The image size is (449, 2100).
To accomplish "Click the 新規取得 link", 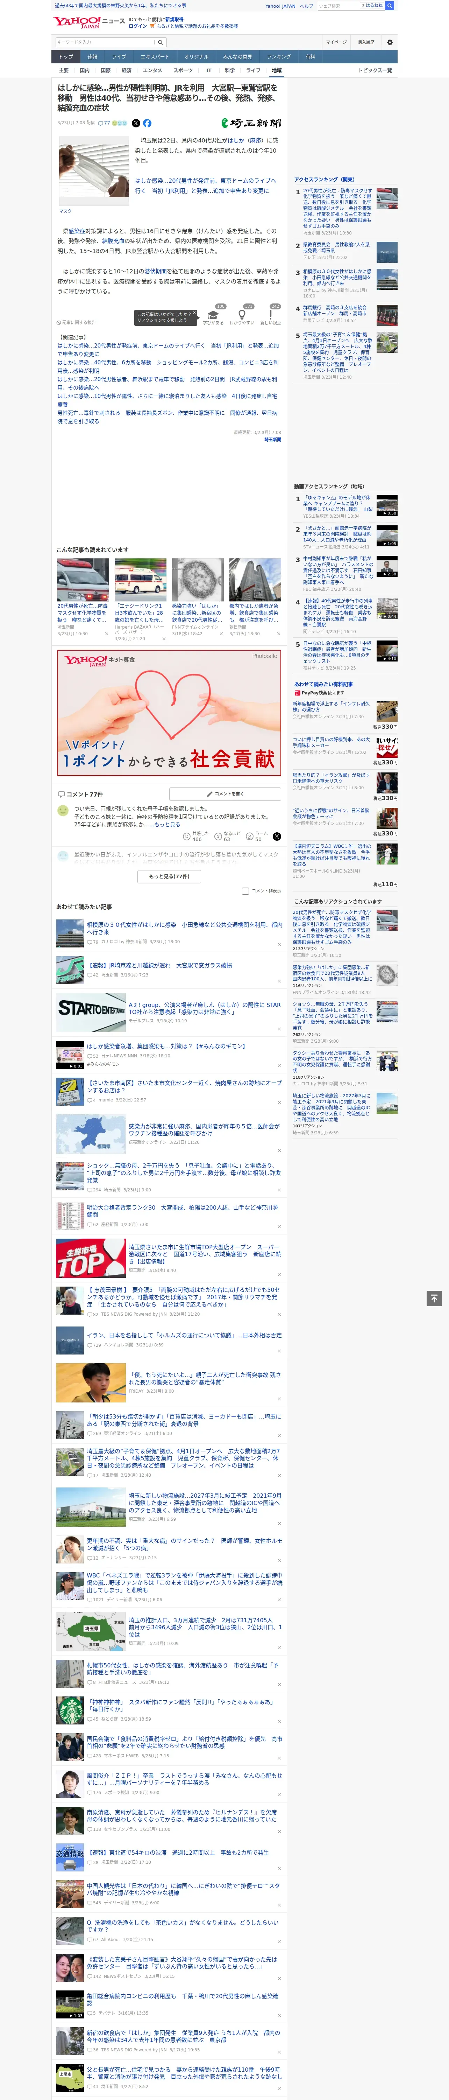I will click(x=174, y=19).
